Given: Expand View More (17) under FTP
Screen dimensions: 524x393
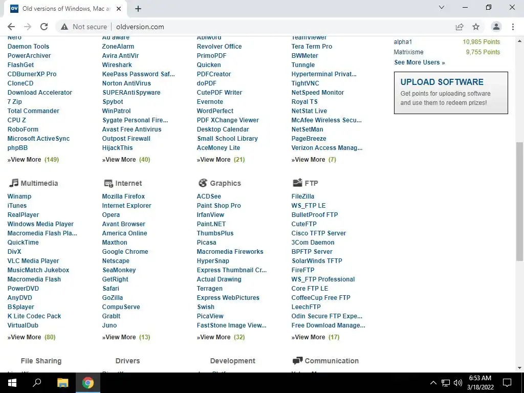Looking at the screenshot, I should coord(315,337).
